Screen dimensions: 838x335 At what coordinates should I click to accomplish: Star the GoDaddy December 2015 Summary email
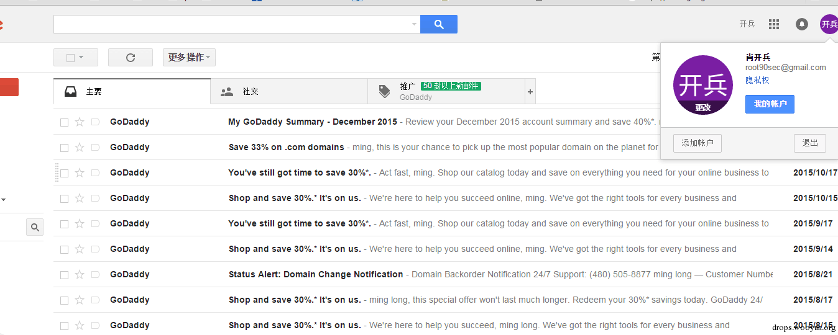80,122
